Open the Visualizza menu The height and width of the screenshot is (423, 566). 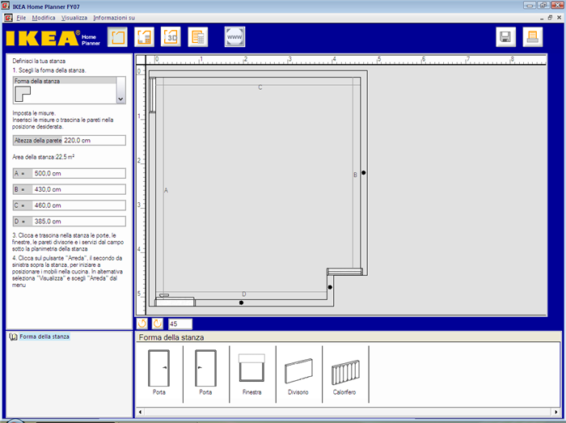[74, 18]
